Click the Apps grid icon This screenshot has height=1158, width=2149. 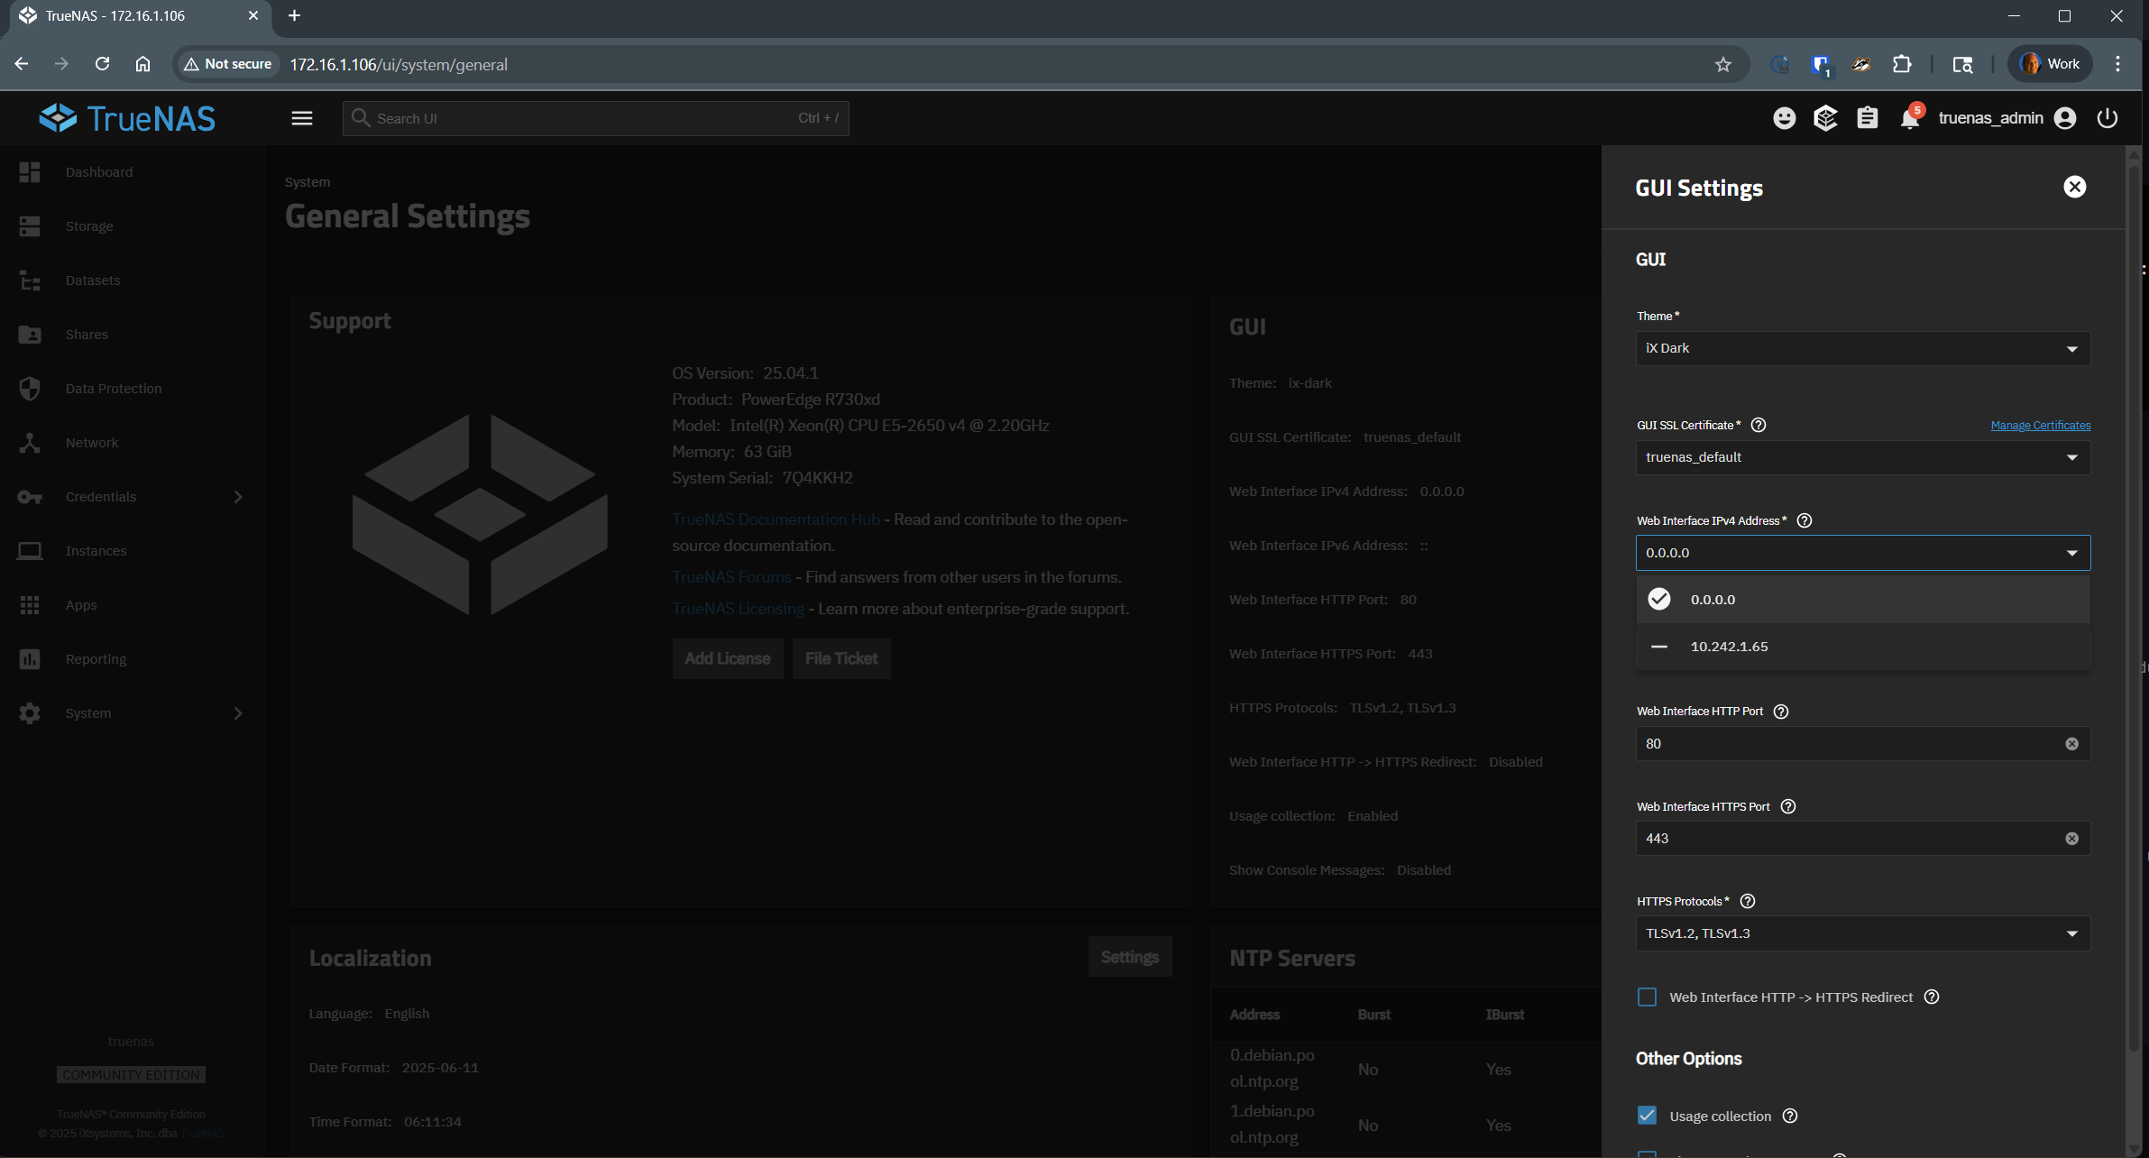[x=30, y=605]
